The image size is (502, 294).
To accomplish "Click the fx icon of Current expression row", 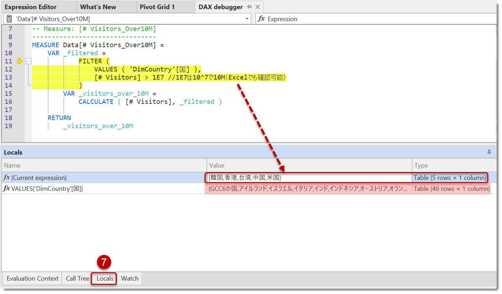I will click(x=7, y=178).
